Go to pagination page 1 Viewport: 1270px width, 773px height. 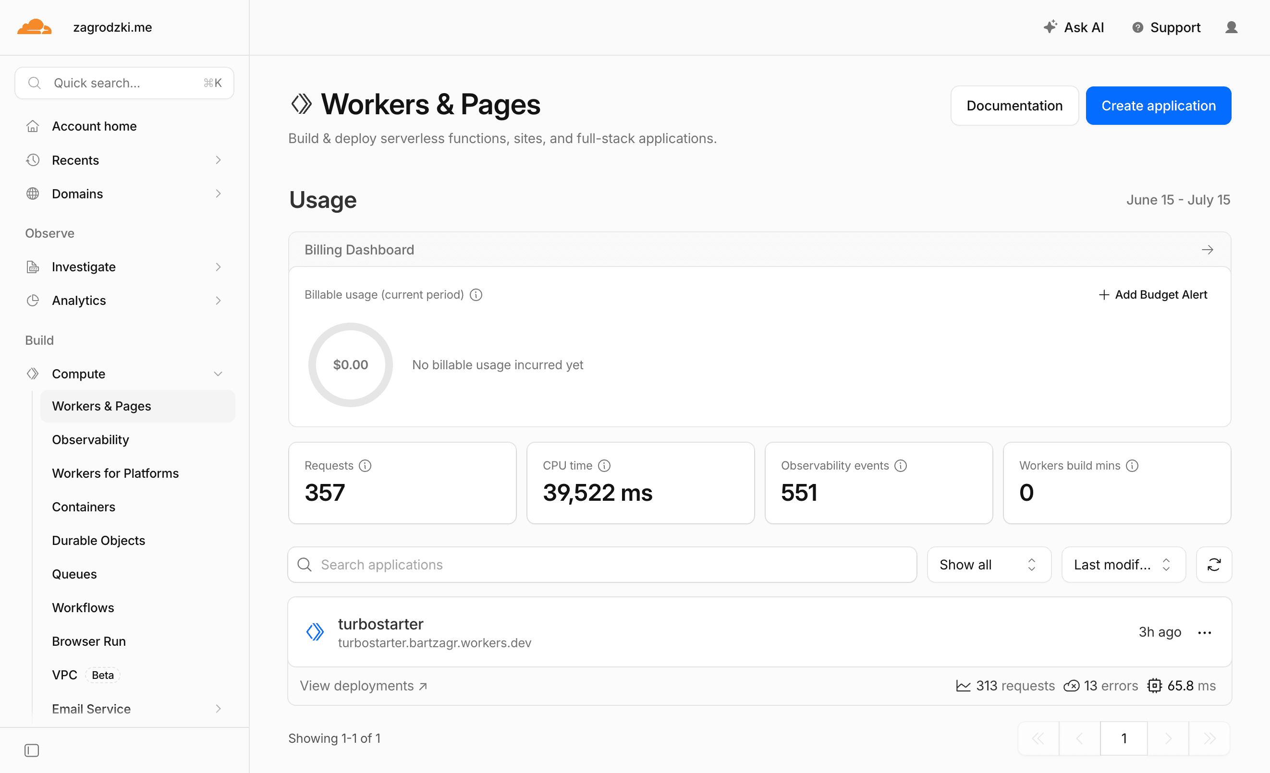(1123, 738)
